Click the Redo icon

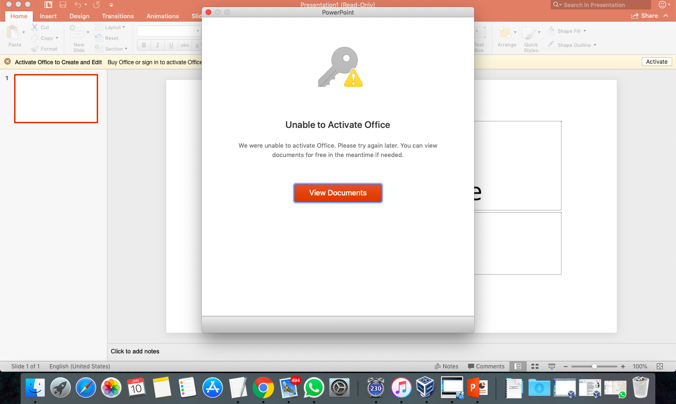point(96,5)
